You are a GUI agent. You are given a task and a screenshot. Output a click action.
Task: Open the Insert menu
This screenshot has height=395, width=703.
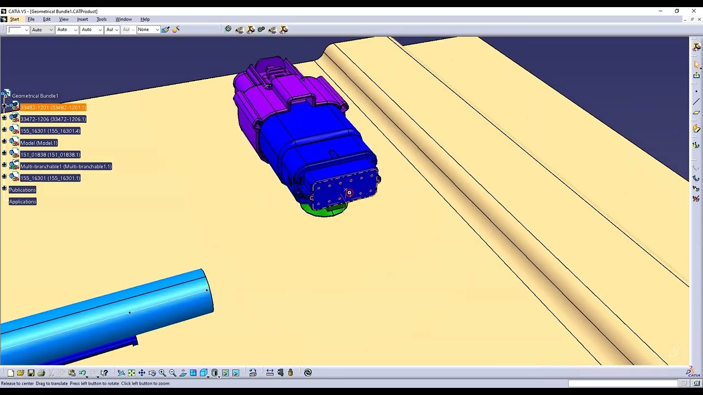tap(82, 19)
